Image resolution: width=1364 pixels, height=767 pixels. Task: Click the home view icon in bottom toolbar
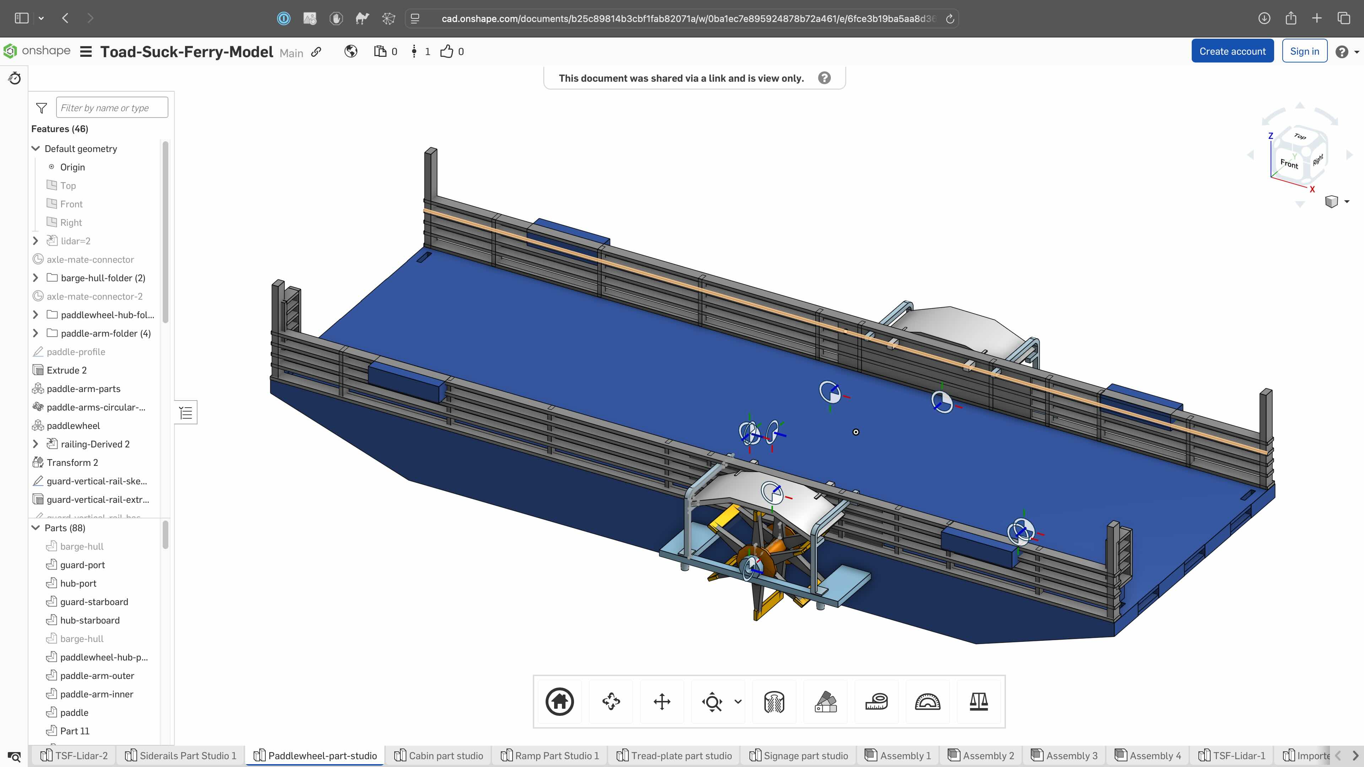point(560,702)
